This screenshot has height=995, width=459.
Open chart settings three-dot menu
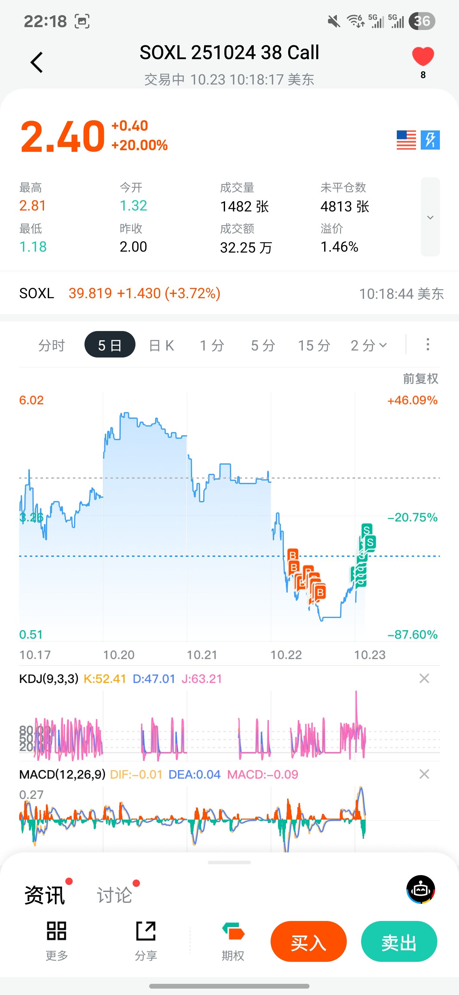point(427,344)
